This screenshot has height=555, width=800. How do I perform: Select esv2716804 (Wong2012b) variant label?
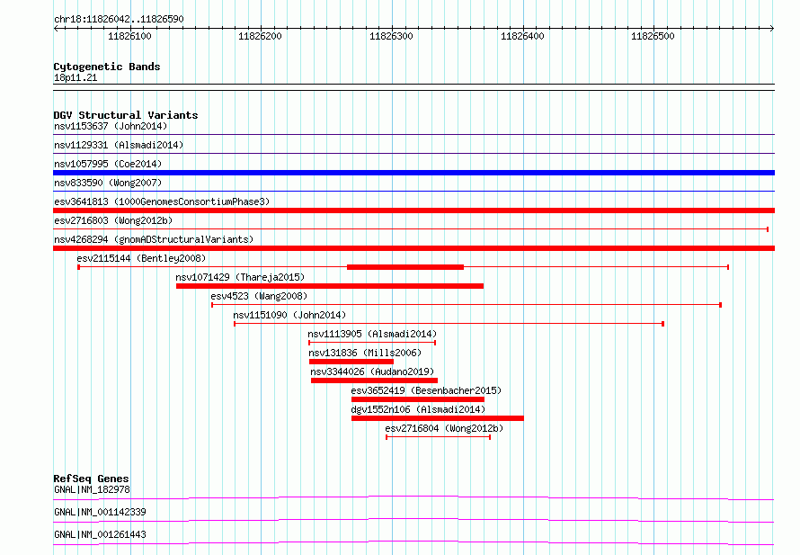[x=444, y=428]
